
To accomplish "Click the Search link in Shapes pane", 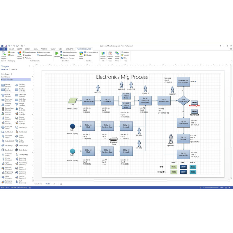I will pos(14,69).
